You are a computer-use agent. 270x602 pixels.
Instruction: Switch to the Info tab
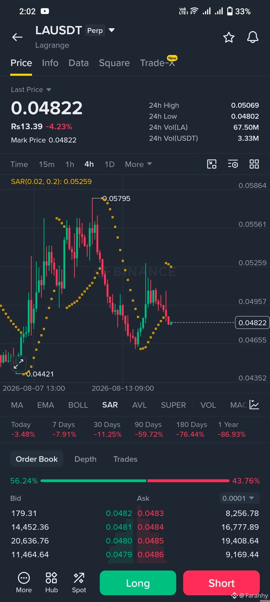50,63
